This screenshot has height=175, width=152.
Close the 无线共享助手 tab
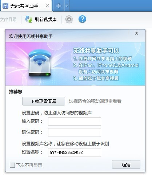tap(47, 5)
